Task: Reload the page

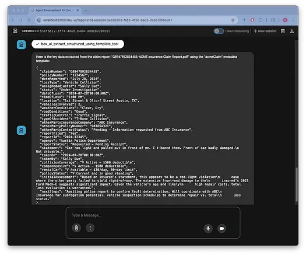Action: (x=29, y=20)
